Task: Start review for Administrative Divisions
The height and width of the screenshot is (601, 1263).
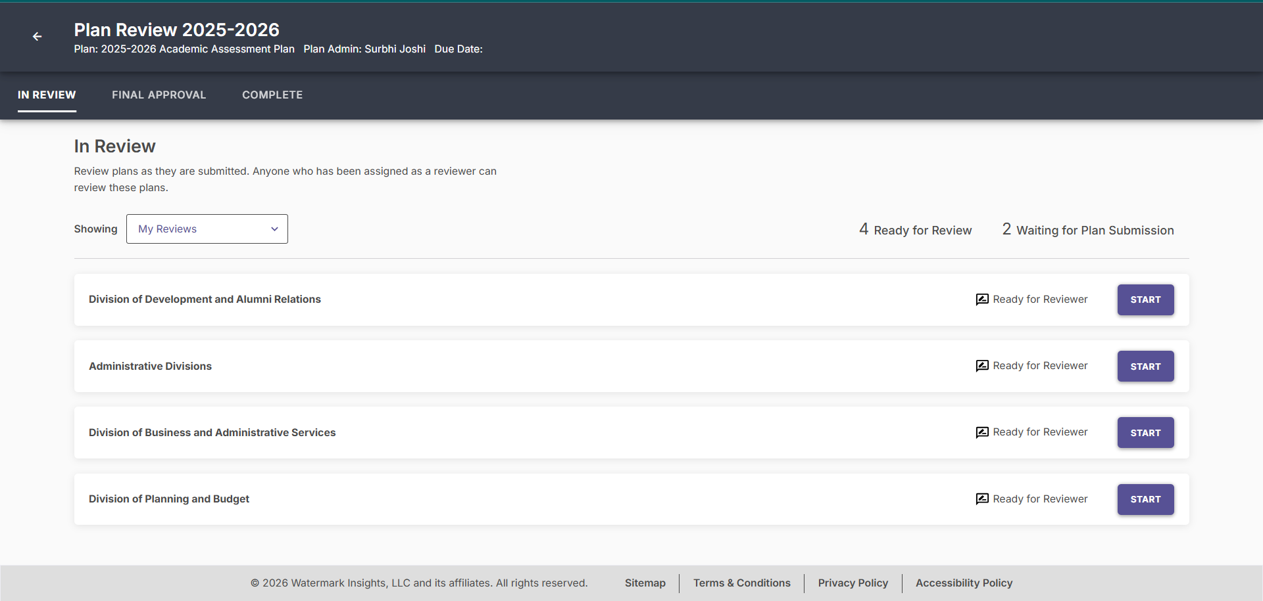Action: pyautogui.click(x=1145, y=367)
